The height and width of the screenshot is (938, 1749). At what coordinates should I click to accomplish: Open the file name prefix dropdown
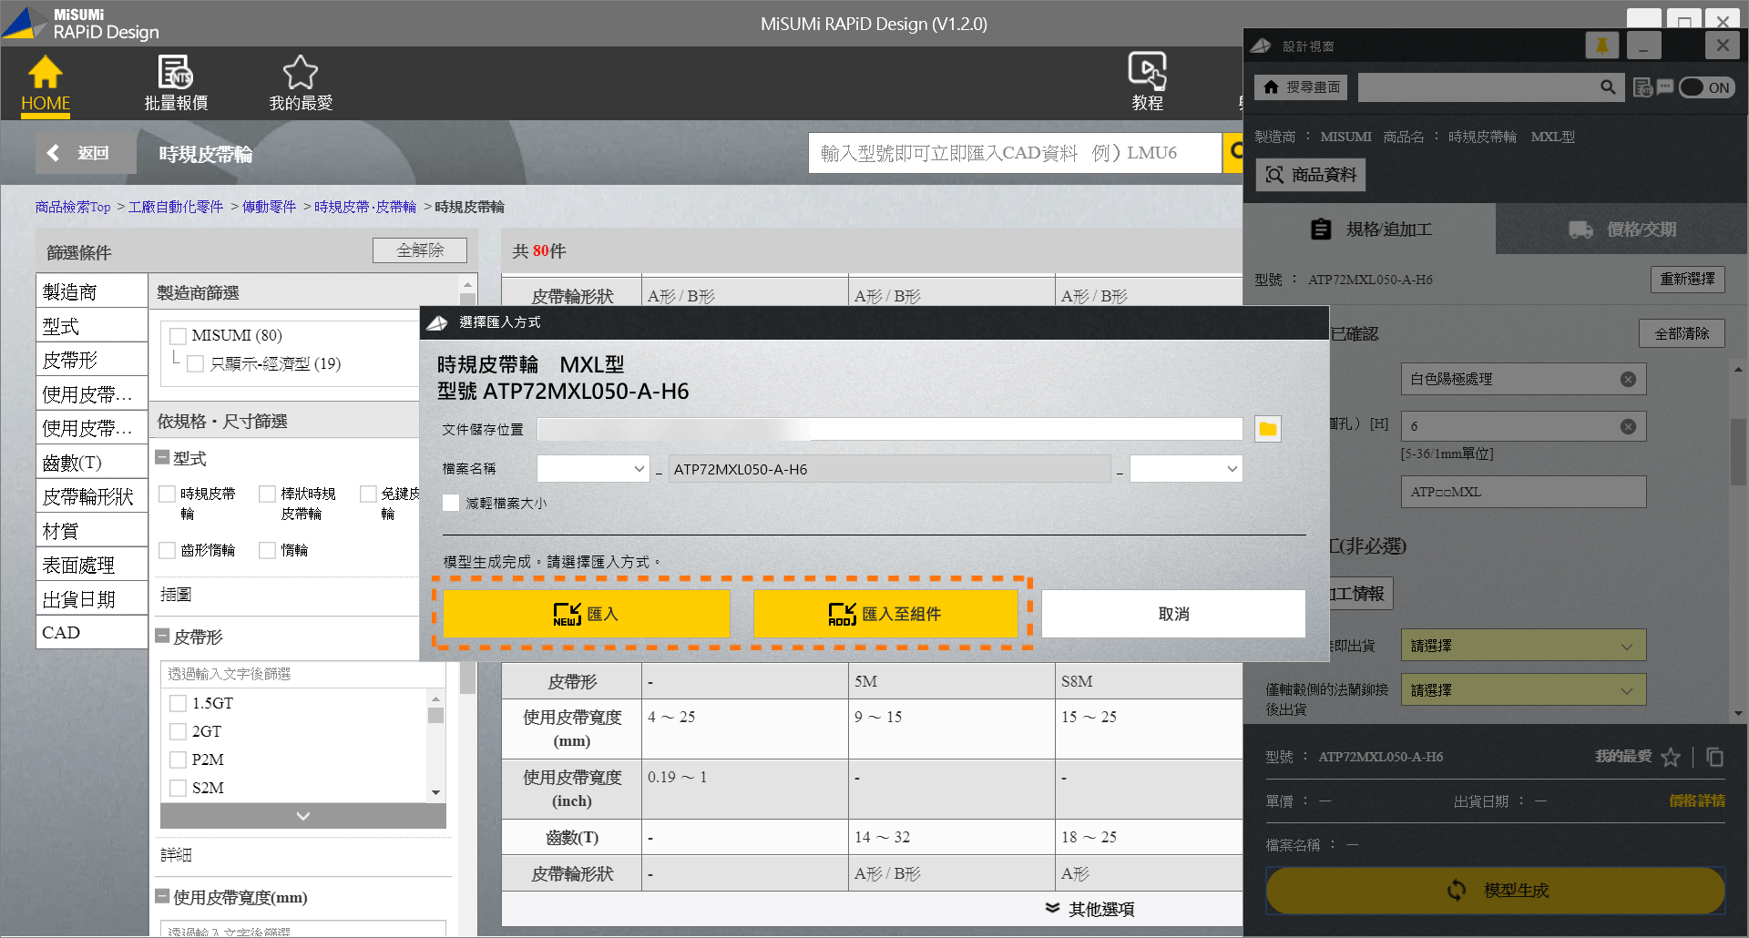593,469
